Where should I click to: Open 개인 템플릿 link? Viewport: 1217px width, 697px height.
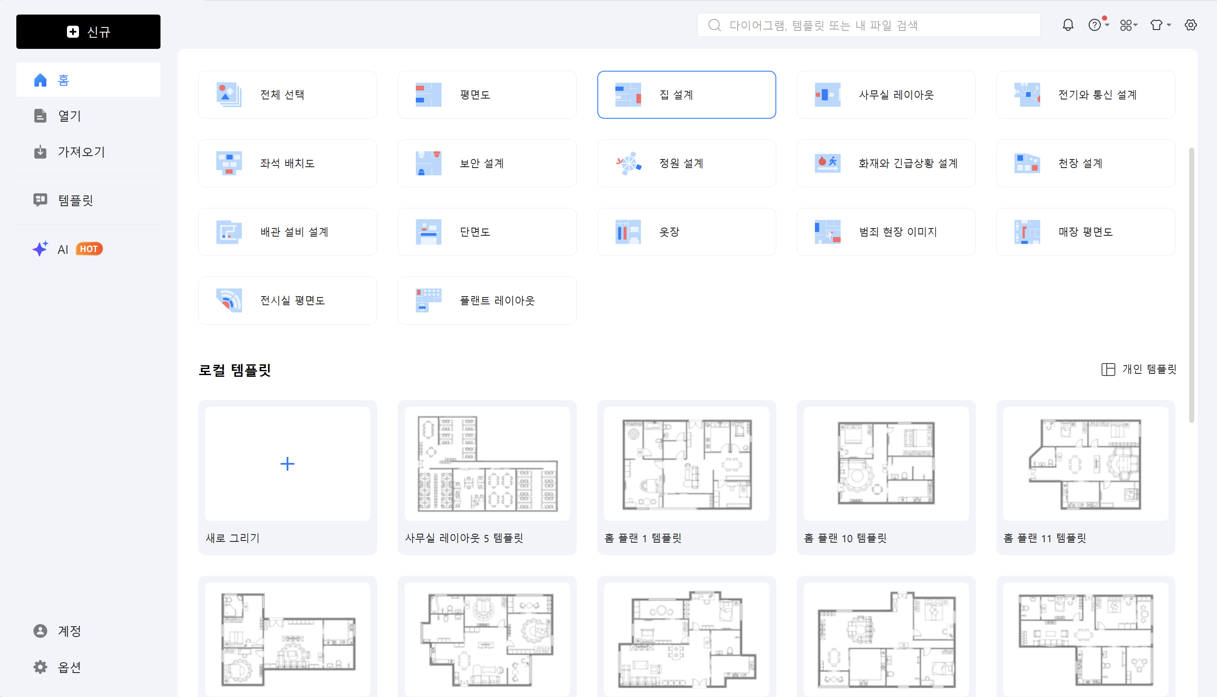click(x=1147, y=369)
